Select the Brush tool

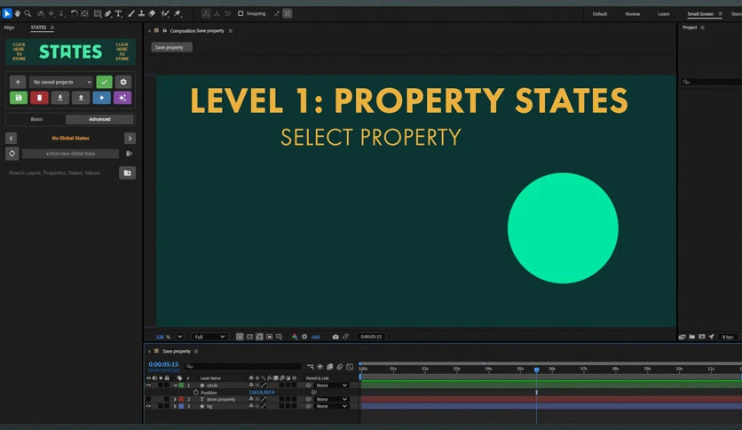tap(131, 13)
